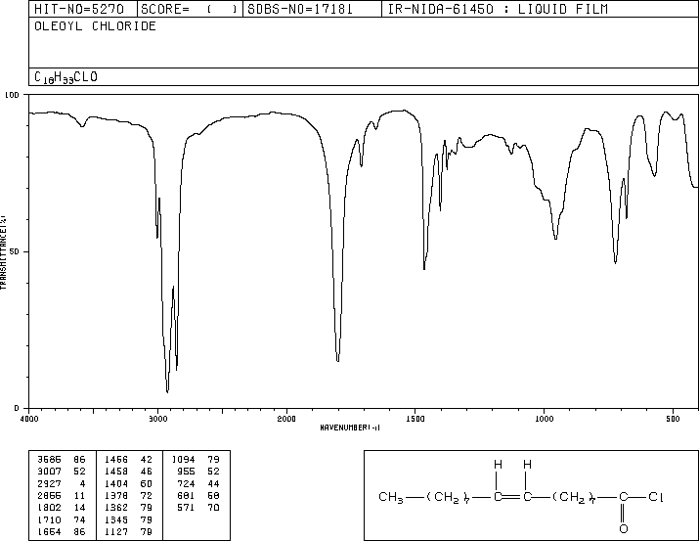
Task: Click the Cl atom in the structure diagram
Action: (656, 496)
